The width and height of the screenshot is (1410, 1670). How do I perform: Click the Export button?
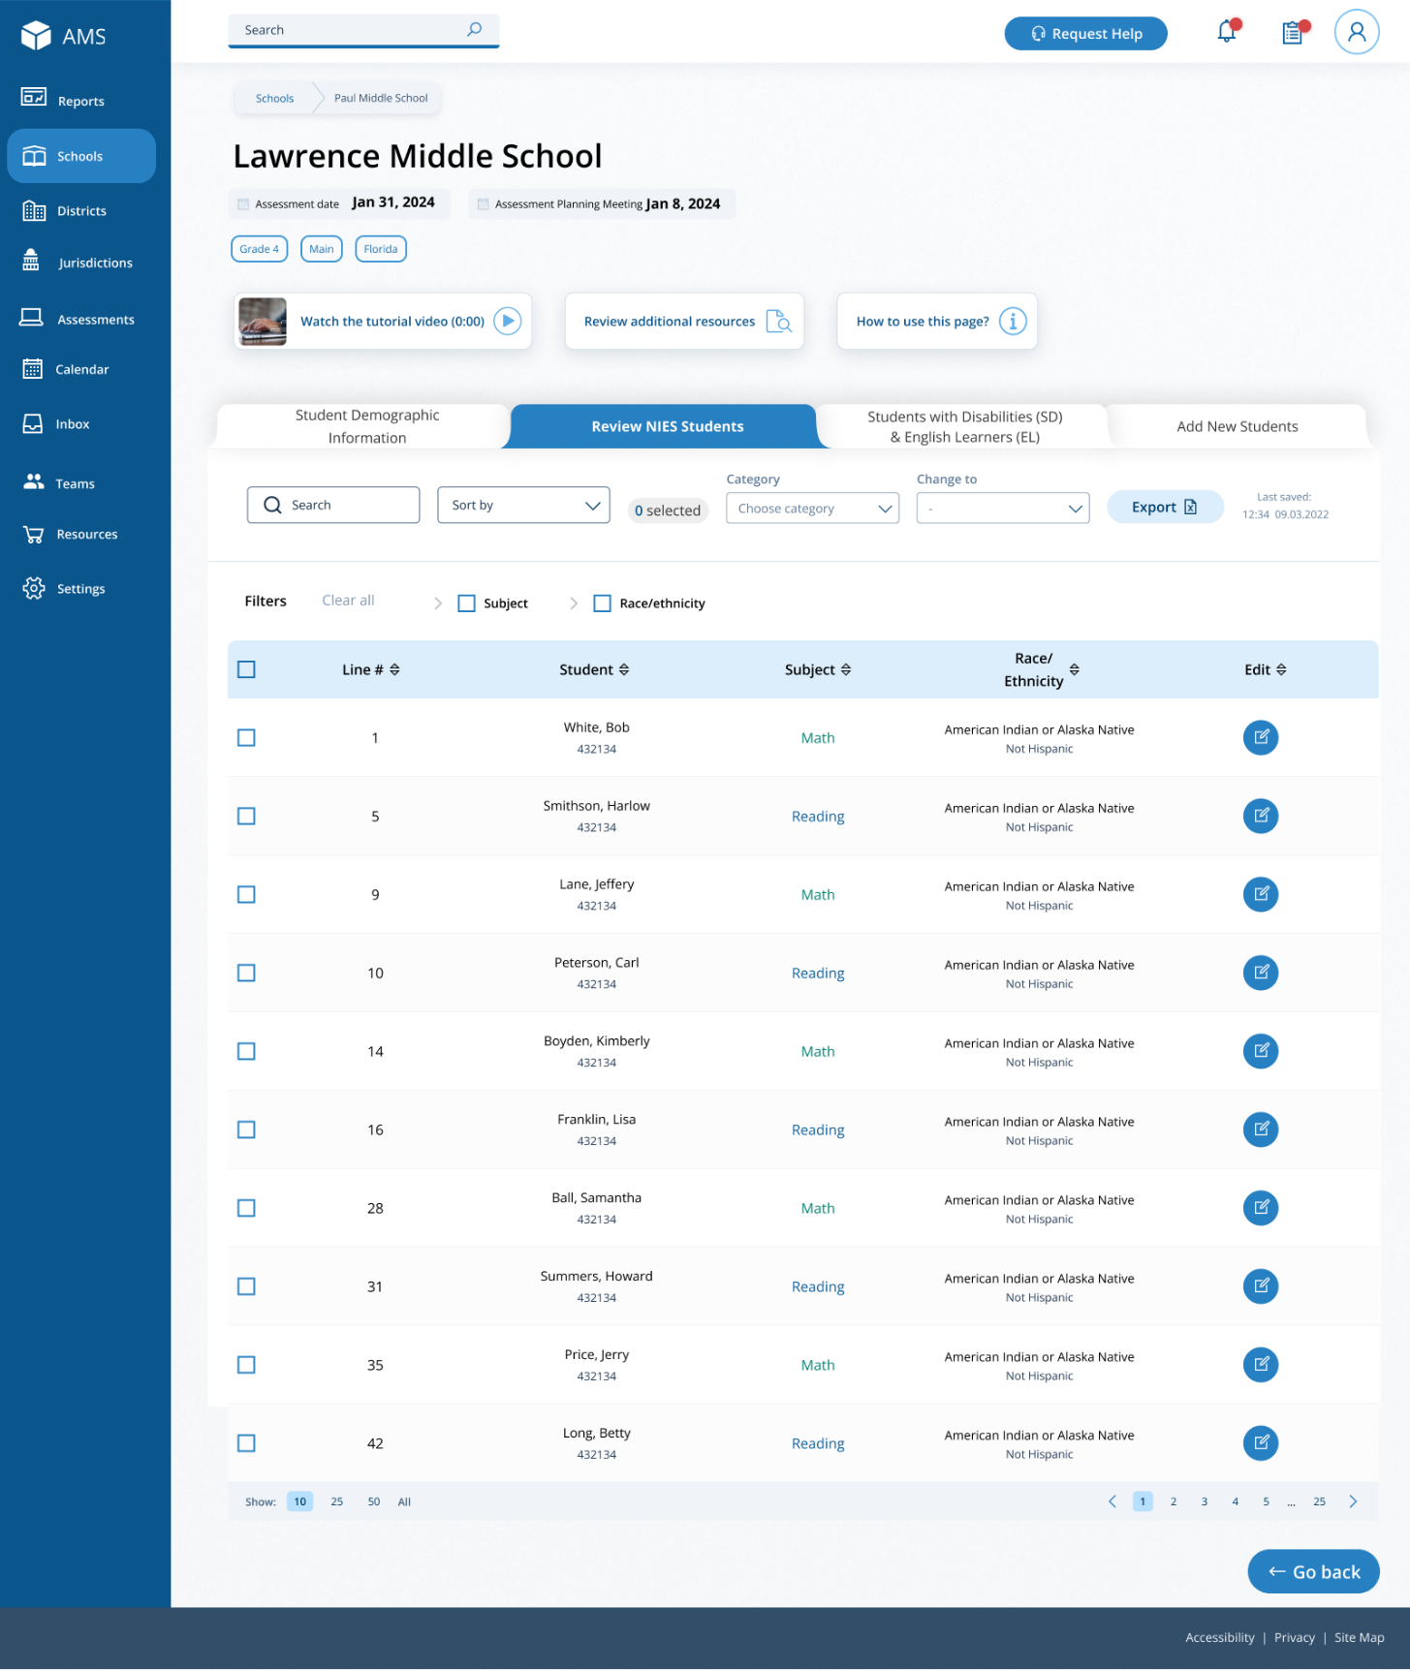pyautogui.click(x=1164, y=508)
